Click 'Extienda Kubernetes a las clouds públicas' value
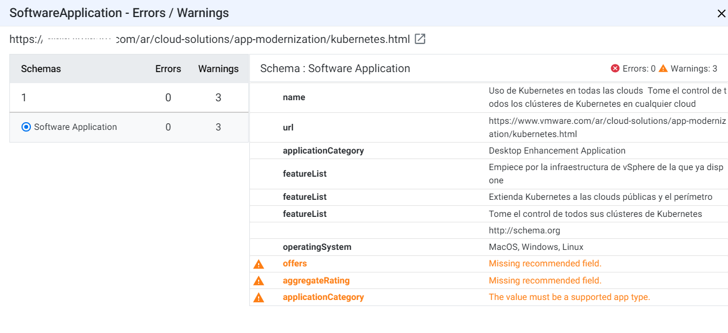This screenshot has width=728, height=333. pos(601,197)
